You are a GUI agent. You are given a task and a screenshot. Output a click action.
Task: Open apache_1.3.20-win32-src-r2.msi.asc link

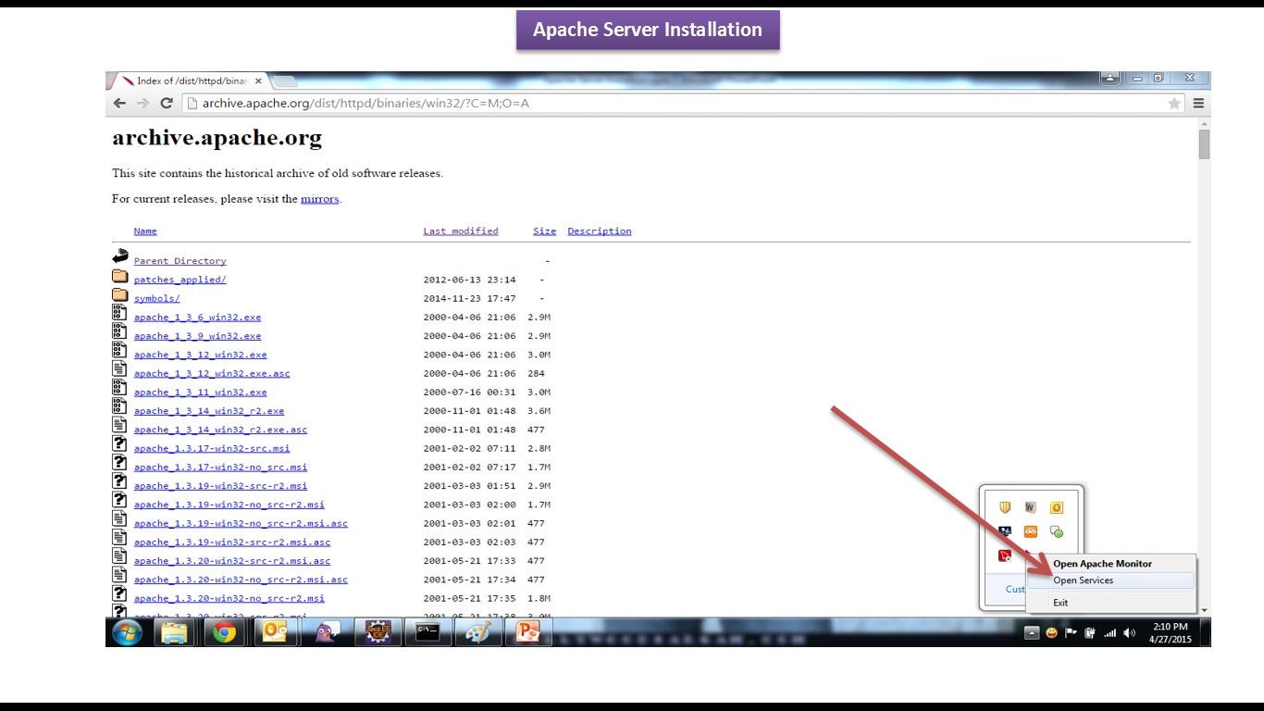232,561
